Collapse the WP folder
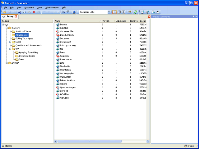The image size is (199, 149). pos(10,49)
